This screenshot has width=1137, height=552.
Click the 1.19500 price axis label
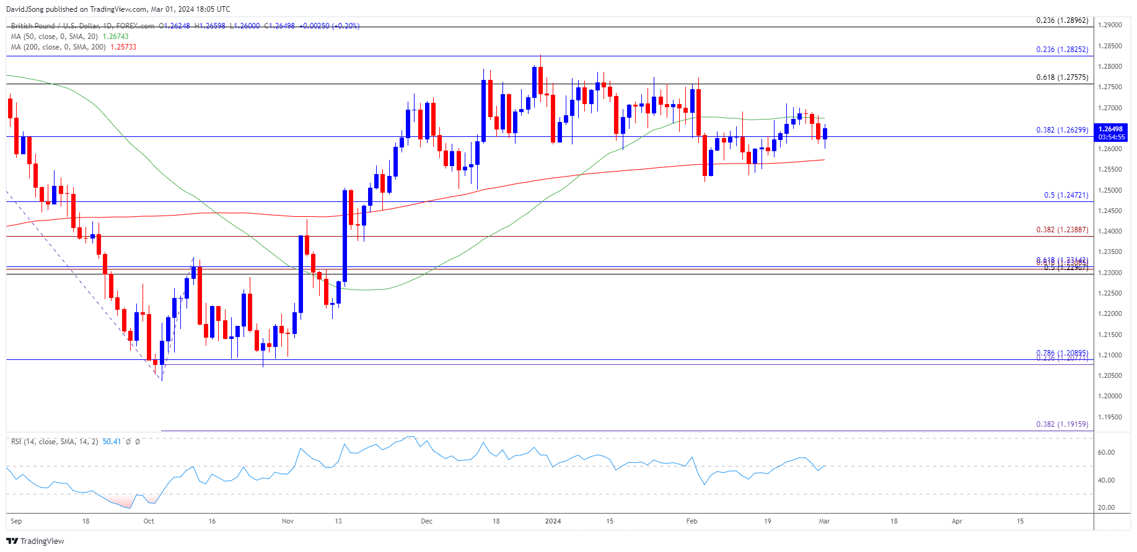[x=1110, y=417]
